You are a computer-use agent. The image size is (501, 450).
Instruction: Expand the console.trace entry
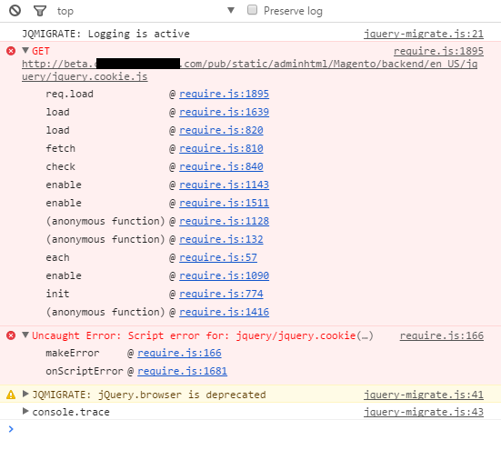click(x=25, y=411)
